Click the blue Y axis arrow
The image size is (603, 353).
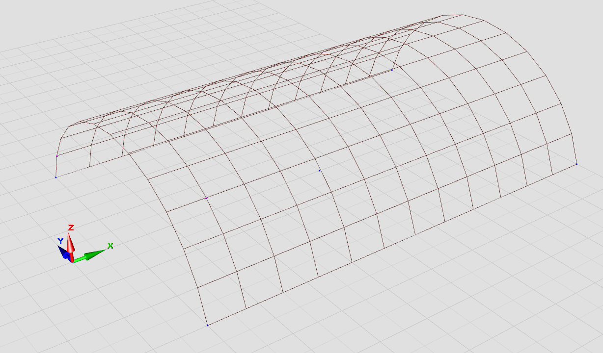click(x=63, y=252)
